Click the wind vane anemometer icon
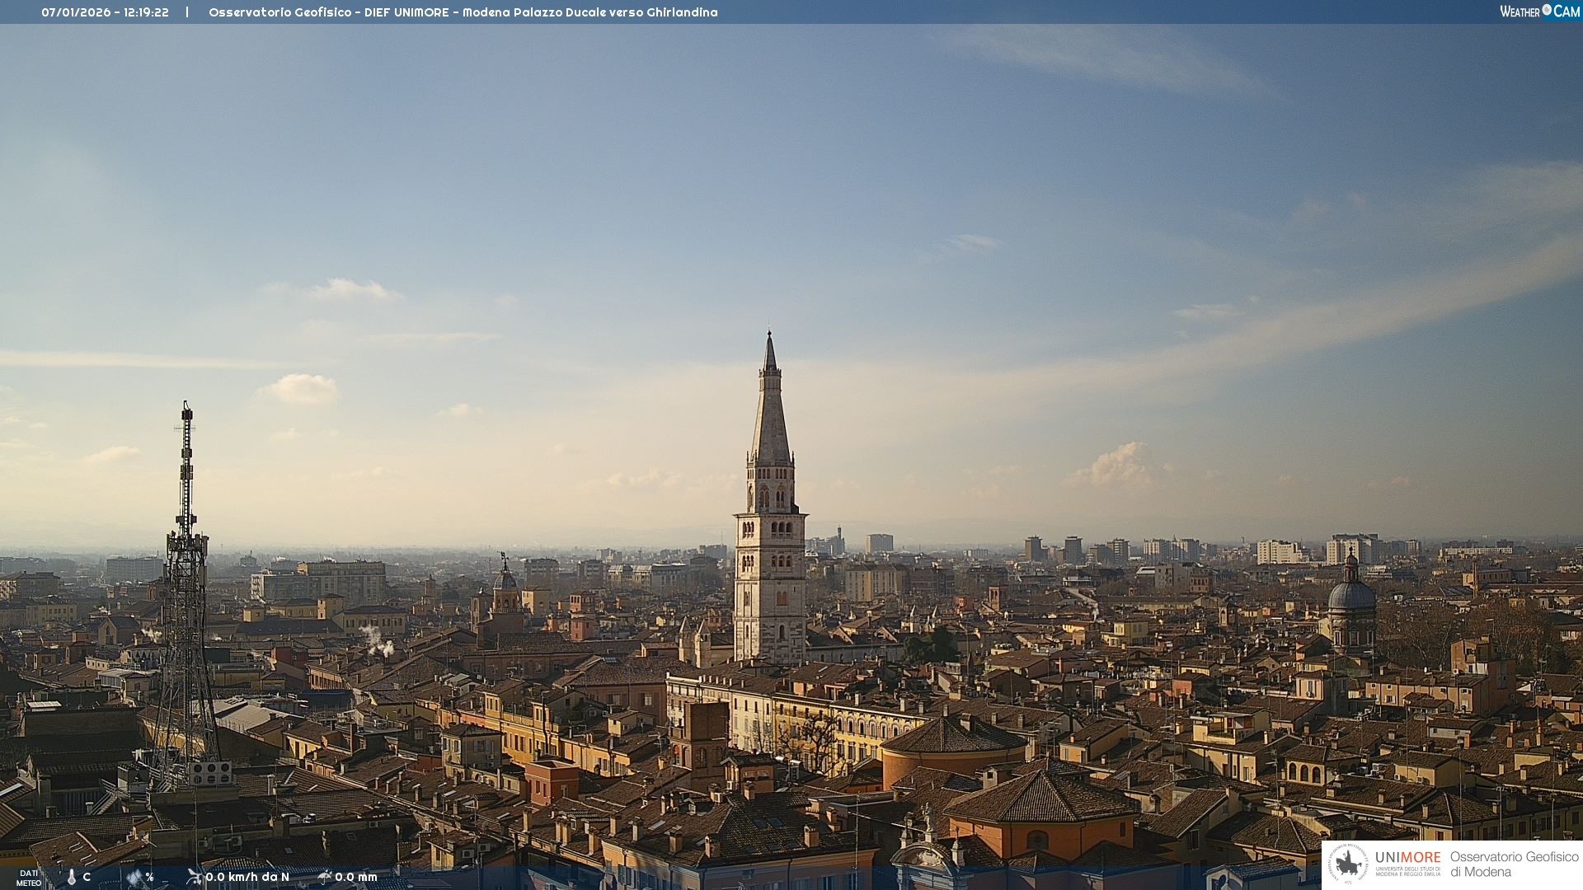 click(195, 876)
